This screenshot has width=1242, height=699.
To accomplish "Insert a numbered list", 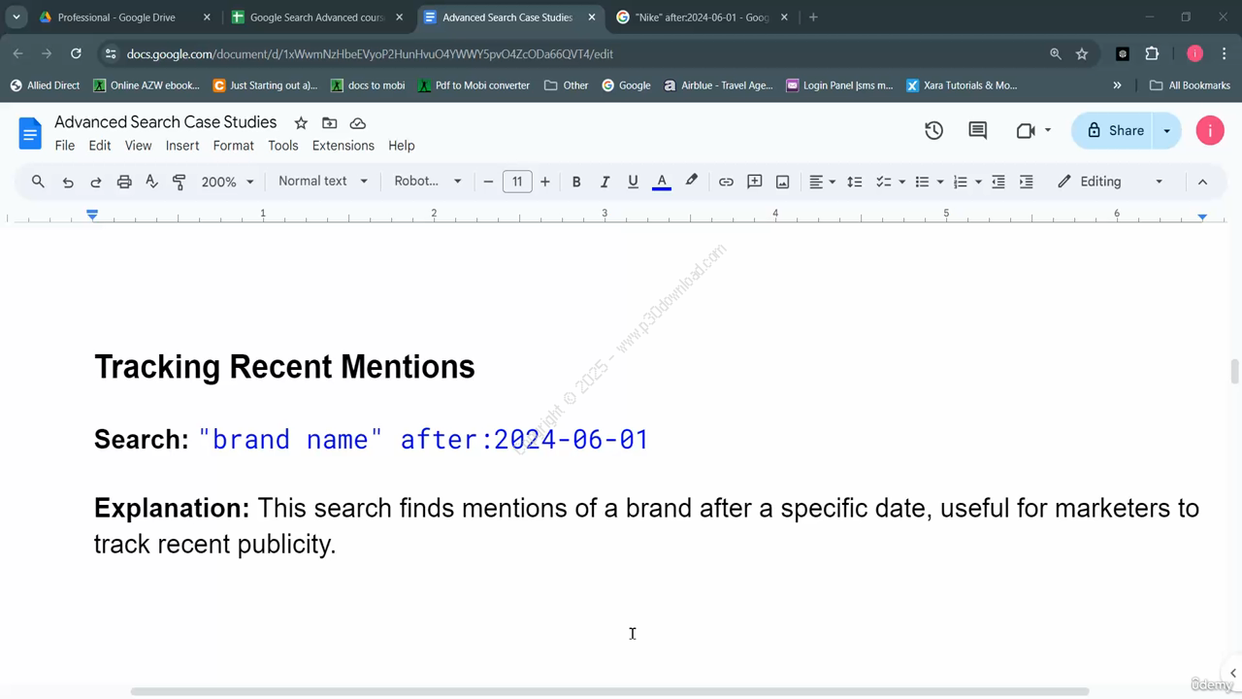I will (x=960, y=182).
